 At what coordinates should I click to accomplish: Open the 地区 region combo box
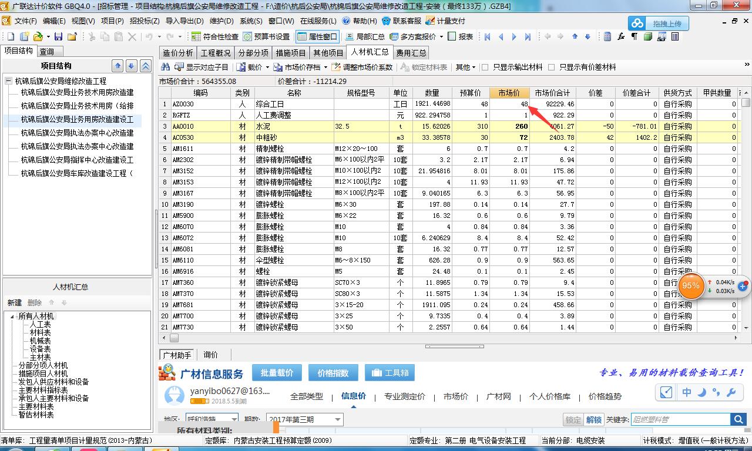211,420
